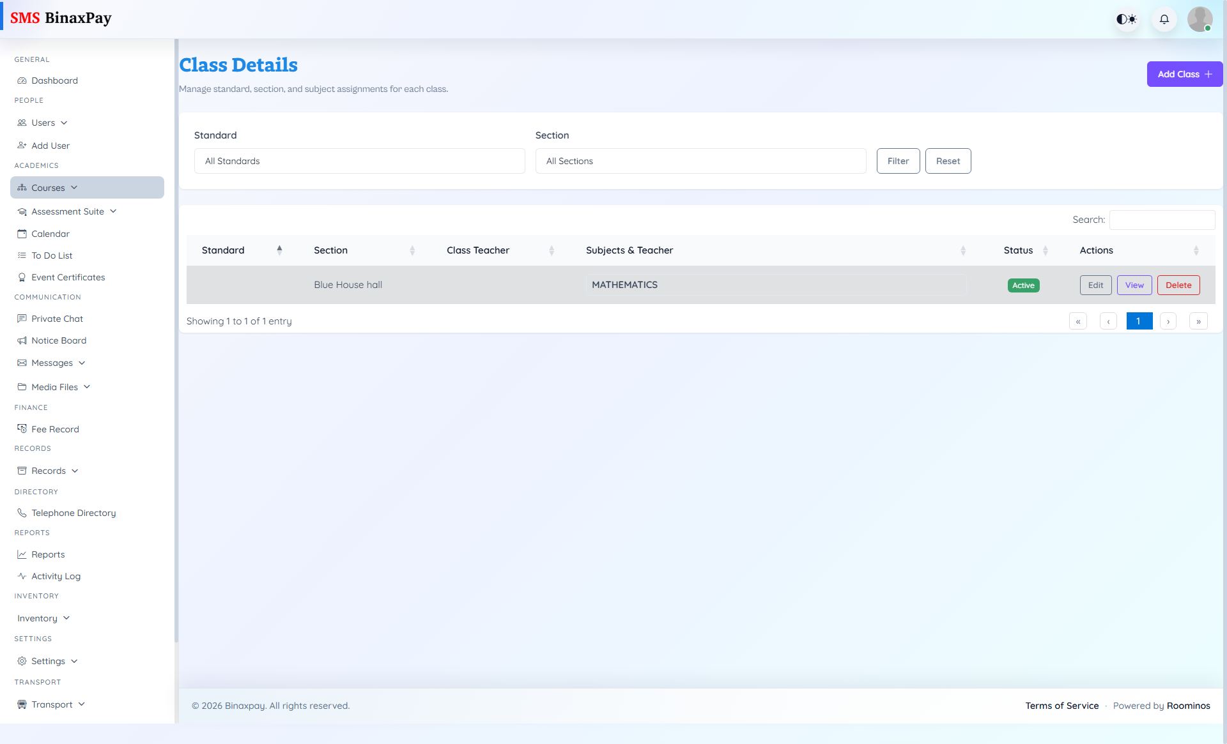Open the All Sections dropdown
The image size is (1227, 744).
(x=700, y=161)
